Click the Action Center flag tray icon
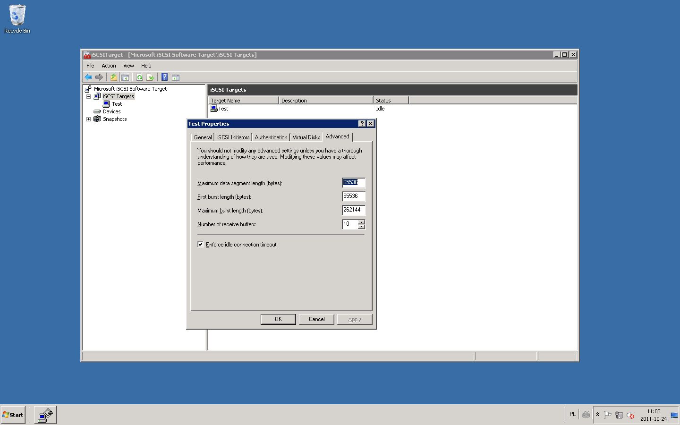The image size is (680, 425). [x=608, y=415]
